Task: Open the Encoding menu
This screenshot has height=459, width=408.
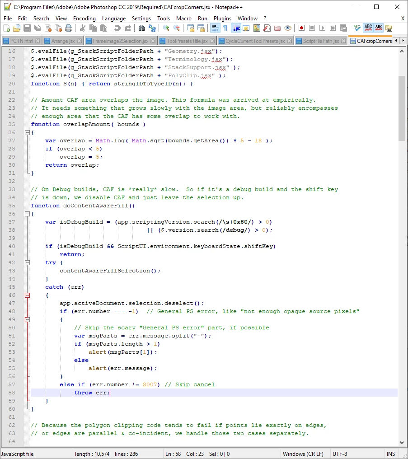Action: point(84,19)
